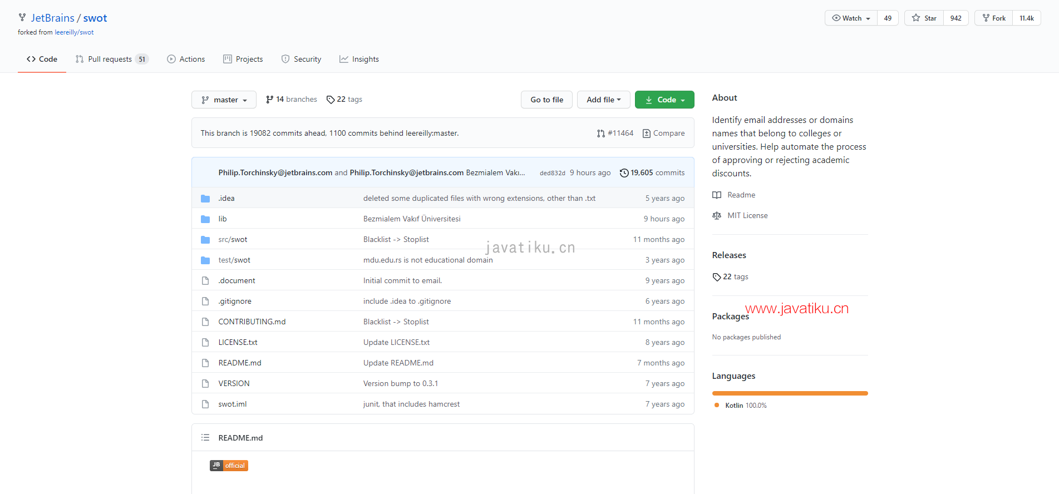The height and width of the screenshot is (494, 1059).
Task: Click the tag icon beside 22 tags in toolbar
Action: [x=331, y=100]
